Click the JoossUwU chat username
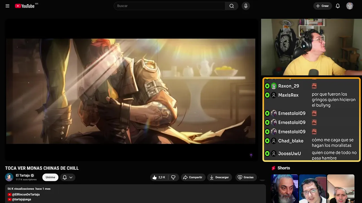 point(289,154)
